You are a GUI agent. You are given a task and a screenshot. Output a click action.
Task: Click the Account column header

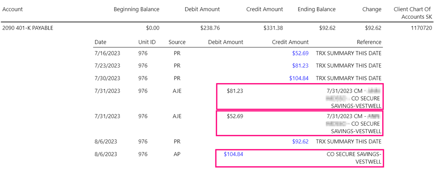click(x=13, y=9)
